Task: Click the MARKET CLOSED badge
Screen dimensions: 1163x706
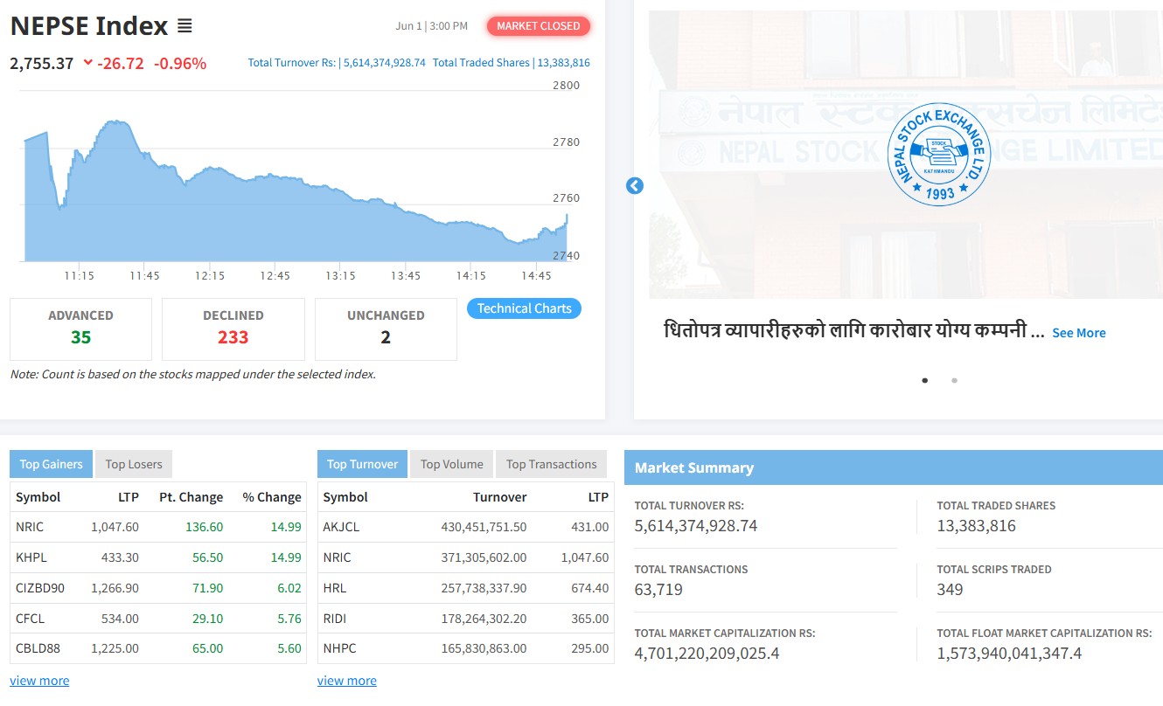Action: (539, 26)
